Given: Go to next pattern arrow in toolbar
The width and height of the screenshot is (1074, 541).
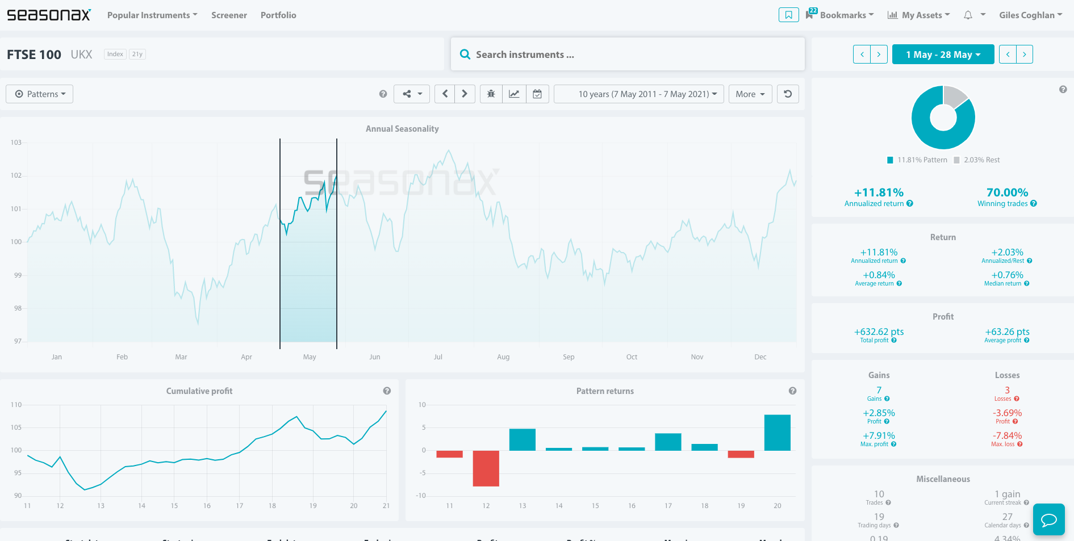Looking at the screenshot, I should 465,94.
